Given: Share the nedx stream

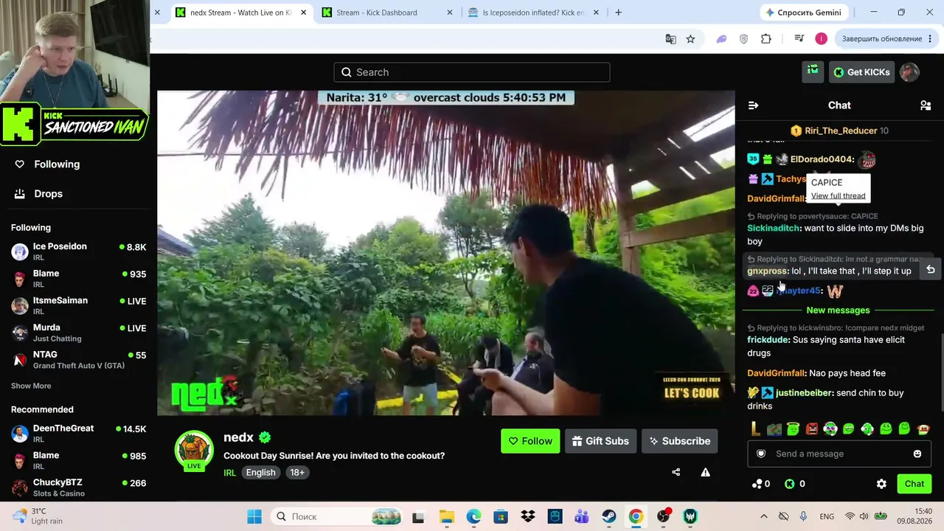Looking at the screenshot, I should (676, 472).
